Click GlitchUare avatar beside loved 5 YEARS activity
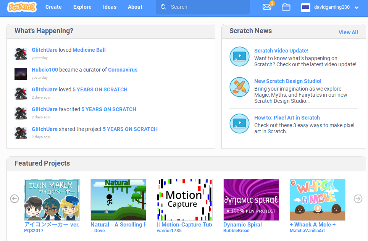 (x=21, y=94)
